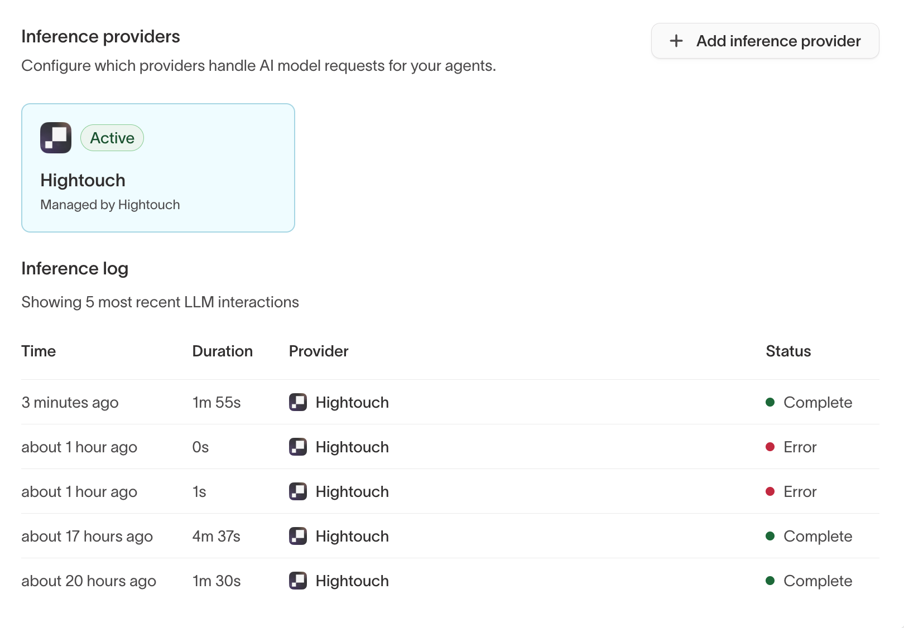Click the Complete status text for 17 hours ago

coord(818,536)
